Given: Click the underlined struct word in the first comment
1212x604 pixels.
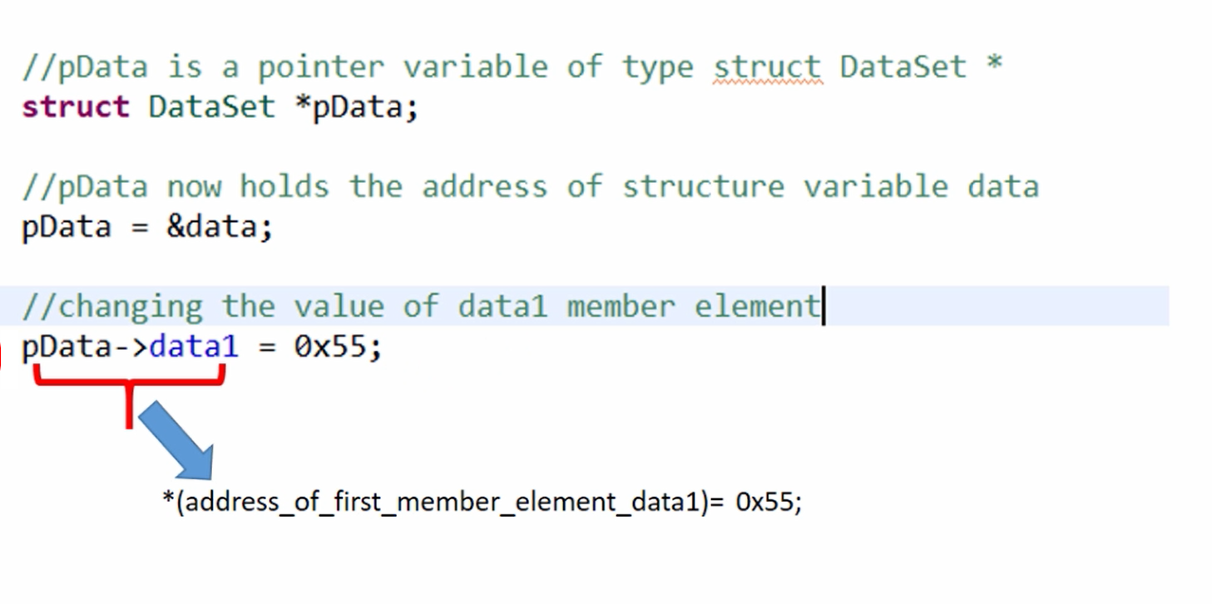Looking at the screenshot, I should coord(767,67).
